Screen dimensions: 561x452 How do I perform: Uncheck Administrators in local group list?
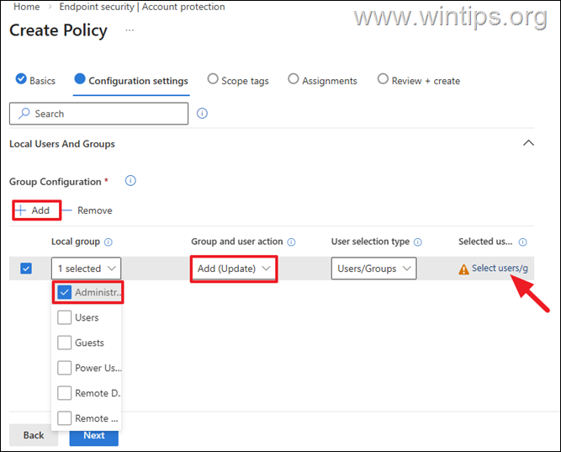[x=65, y=293]
